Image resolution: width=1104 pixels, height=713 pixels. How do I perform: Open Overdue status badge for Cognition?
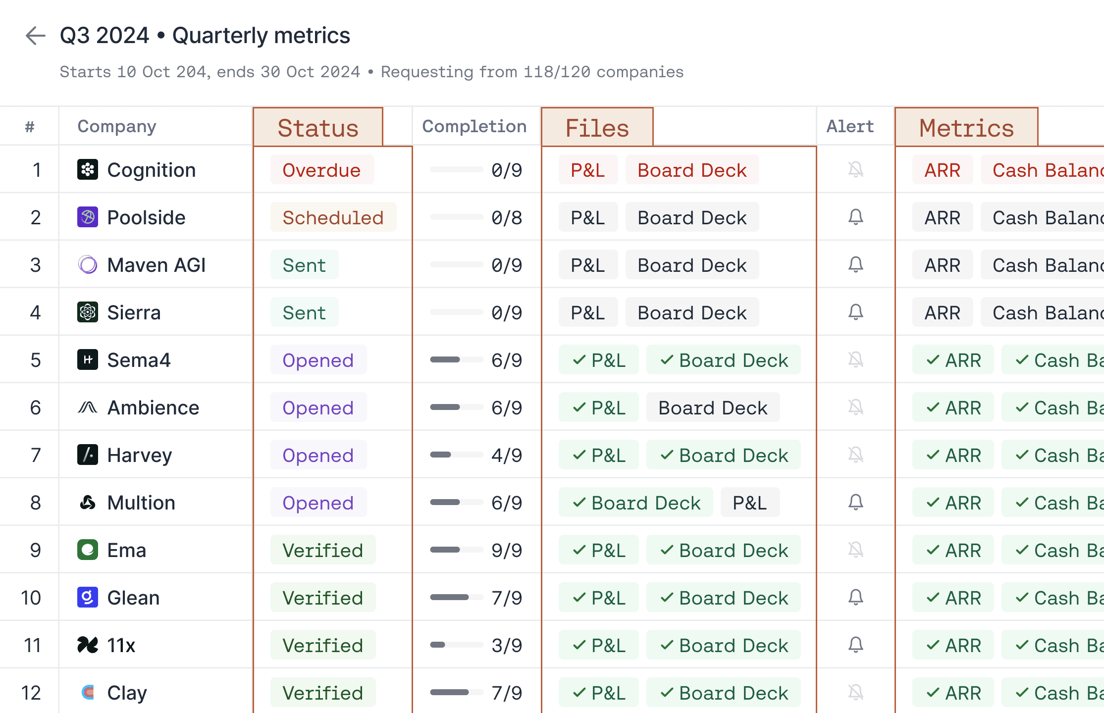321,170
